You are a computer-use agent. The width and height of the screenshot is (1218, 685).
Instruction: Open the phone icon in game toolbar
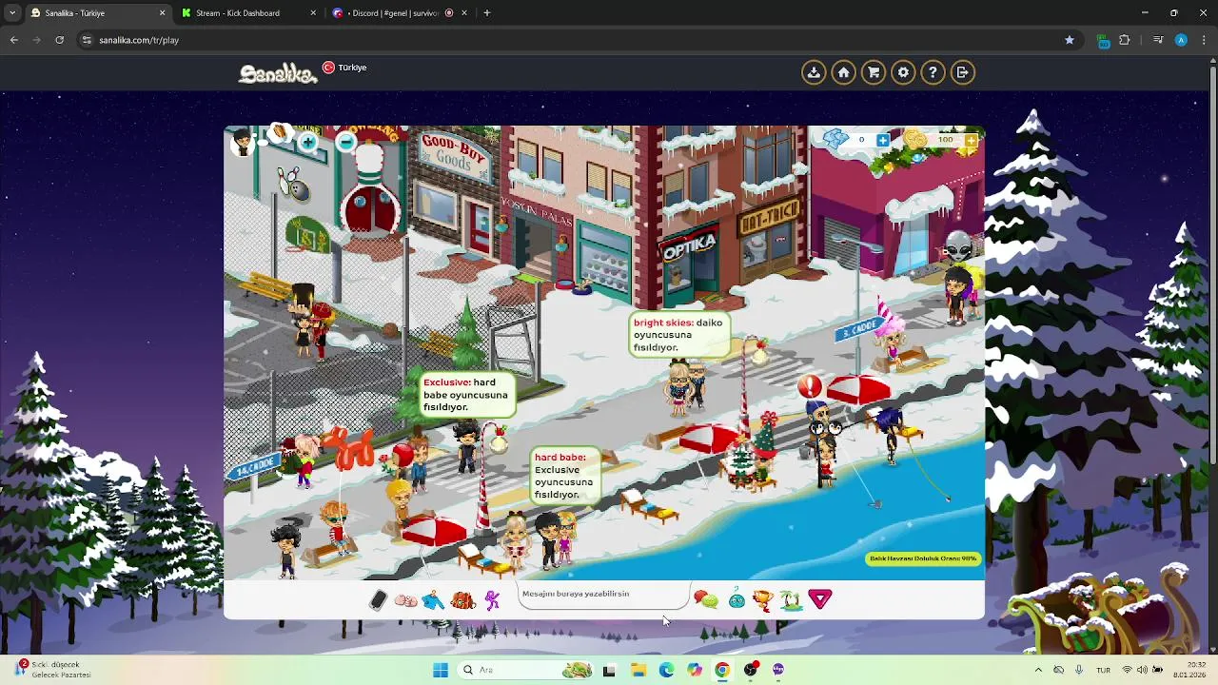[378, 599]
